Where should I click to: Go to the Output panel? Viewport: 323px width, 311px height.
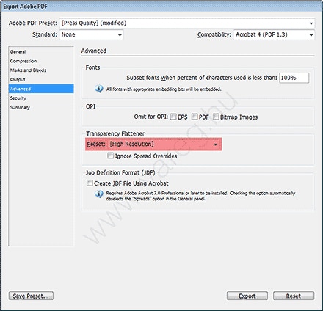pos(18,80)
